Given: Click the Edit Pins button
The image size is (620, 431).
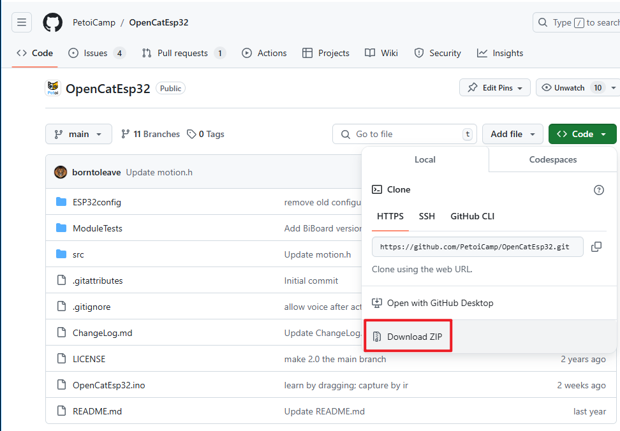Looking at the screenshot, I should [x=494, y=88].
